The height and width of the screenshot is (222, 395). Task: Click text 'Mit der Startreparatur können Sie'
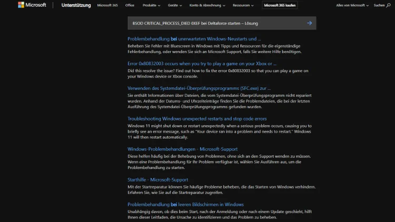(x=159, y=187)
